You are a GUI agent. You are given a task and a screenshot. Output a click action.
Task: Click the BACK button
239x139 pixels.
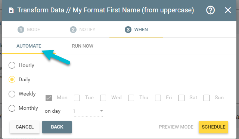(57, 127)
